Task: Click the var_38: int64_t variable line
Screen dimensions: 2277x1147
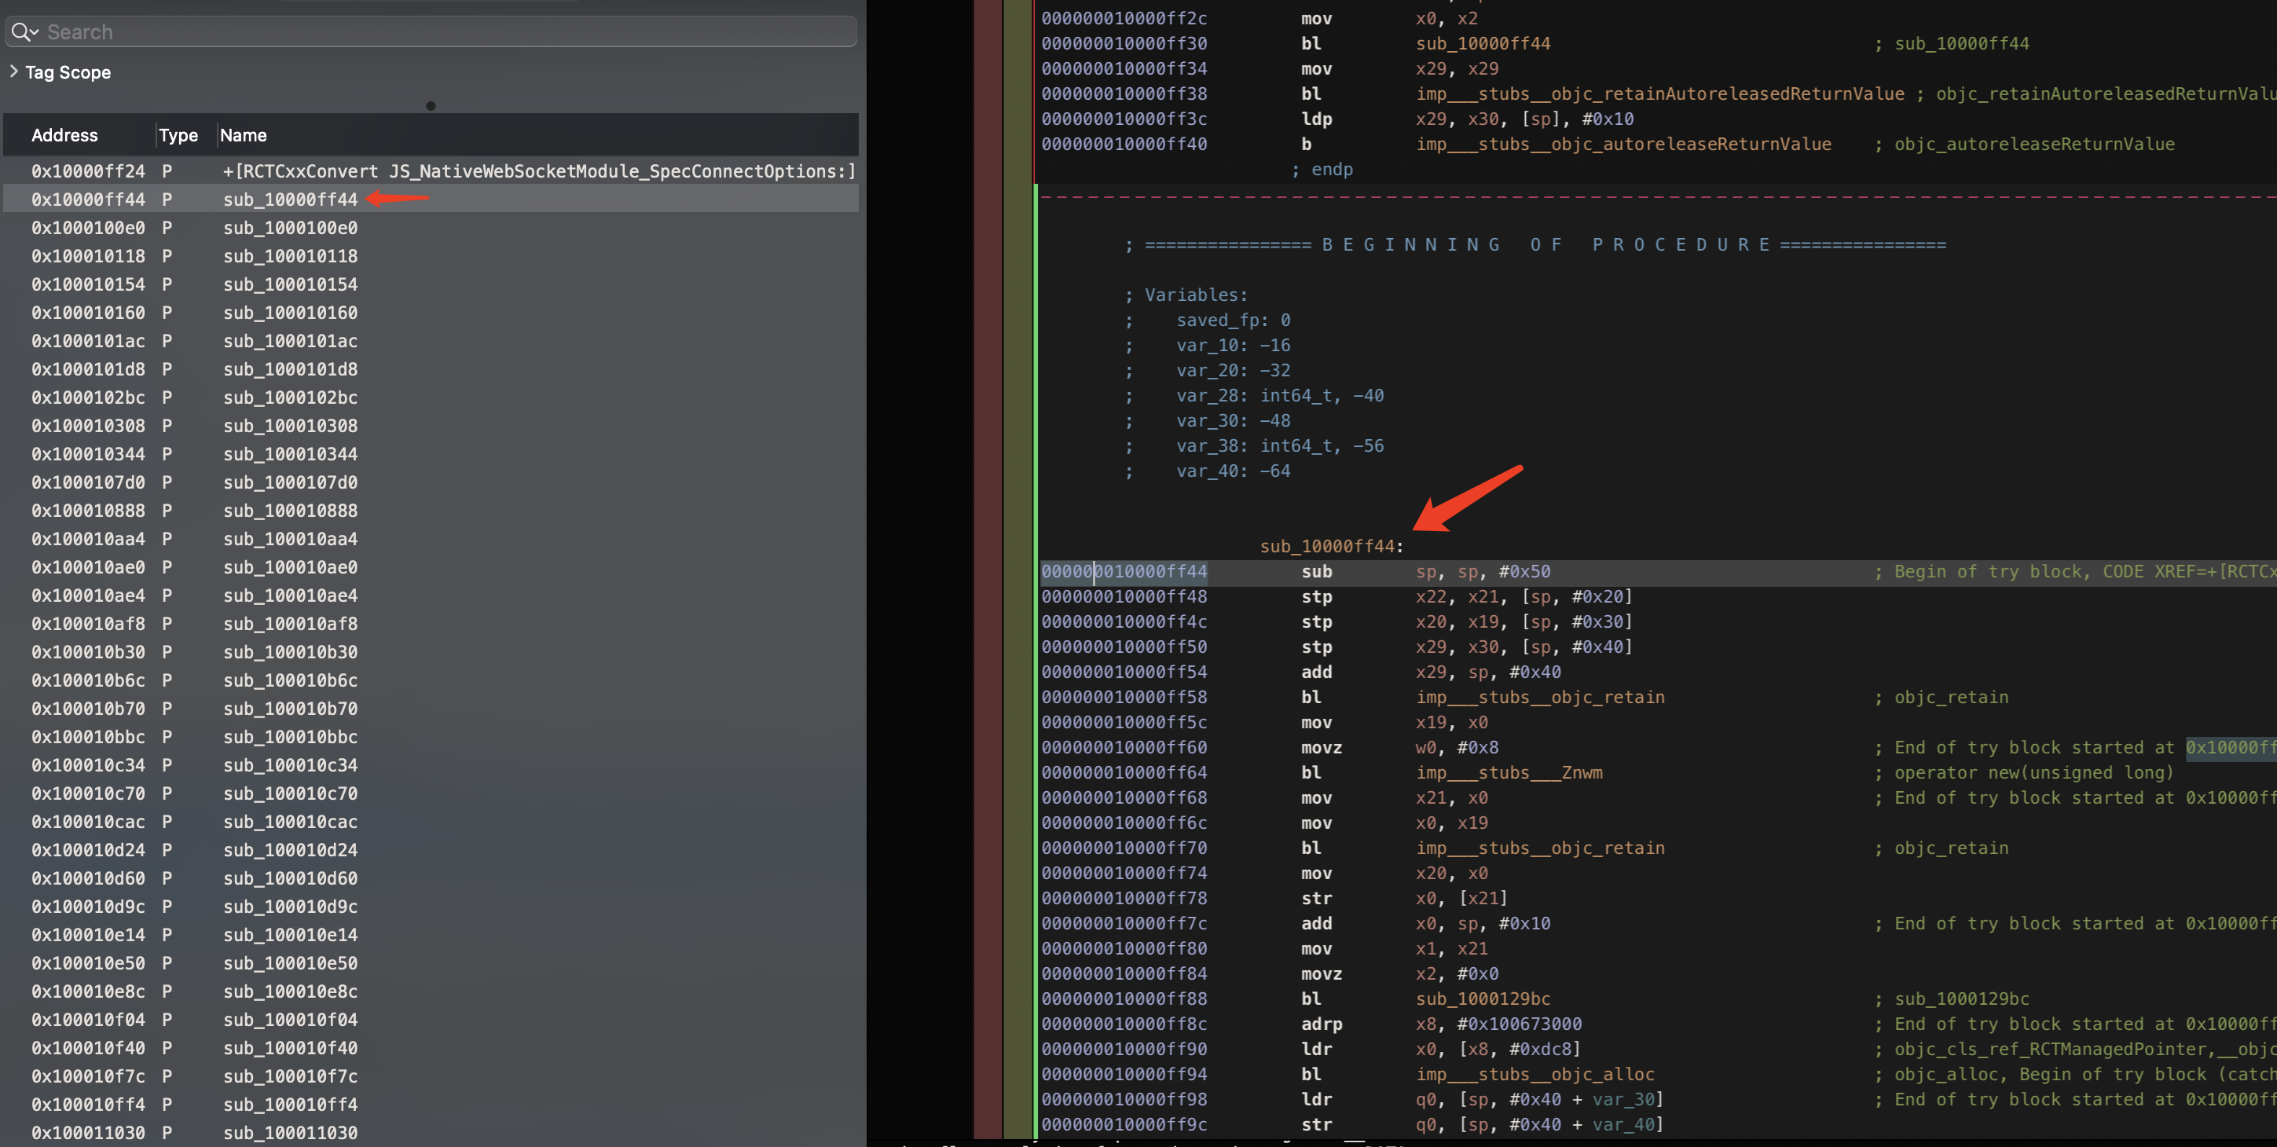Action: pyautogui.click(x=1280, y=445)
